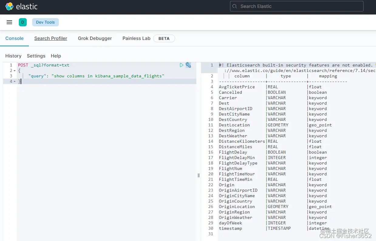Screen dimensions: 376x241
Task: Click the OriginAirportID row
Action: click(x=273, y=190)
